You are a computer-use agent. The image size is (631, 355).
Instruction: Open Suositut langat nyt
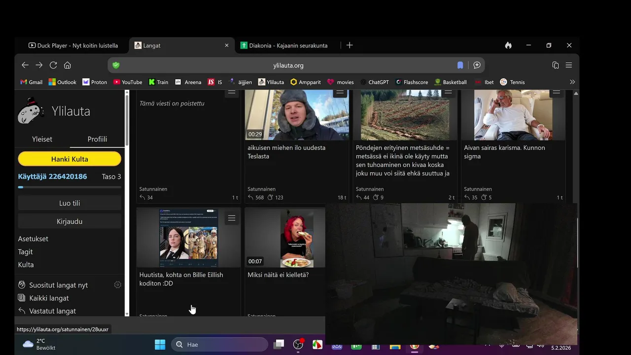(x=58, y=285)
